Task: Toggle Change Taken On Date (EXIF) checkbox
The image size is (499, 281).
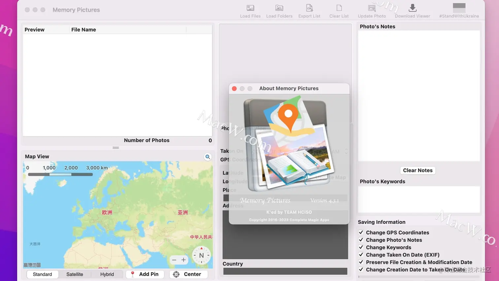Action: point(361,255)
